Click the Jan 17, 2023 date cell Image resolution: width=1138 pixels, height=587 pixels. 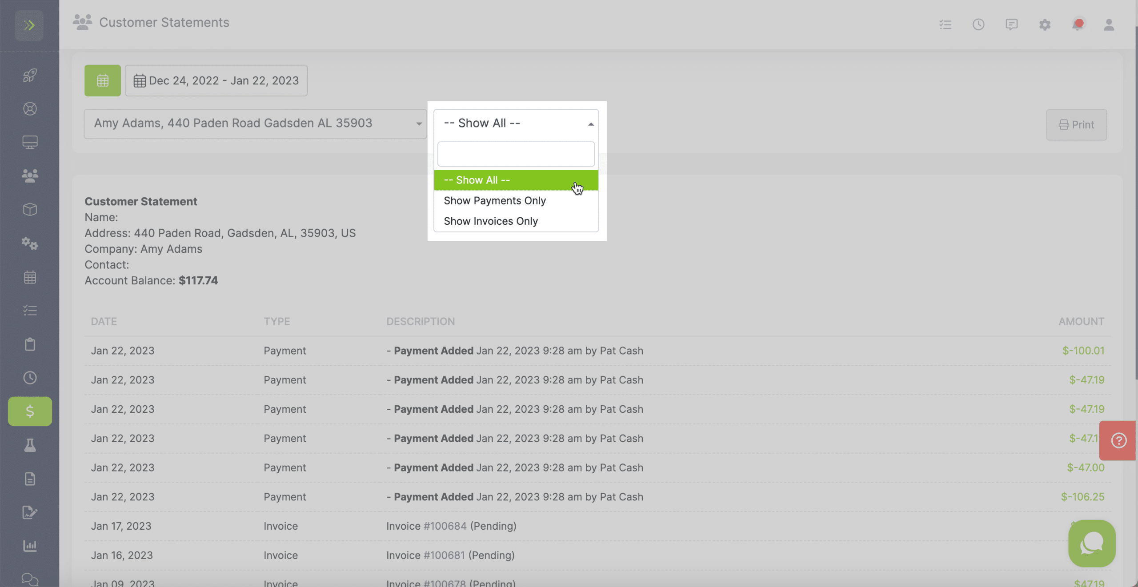[121, 526]
